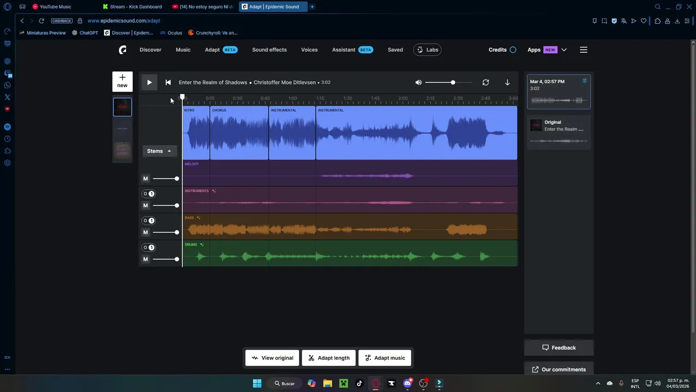This screenshot has width=696, height=392.
Task: Open the Music menu item
Action: 183,50
